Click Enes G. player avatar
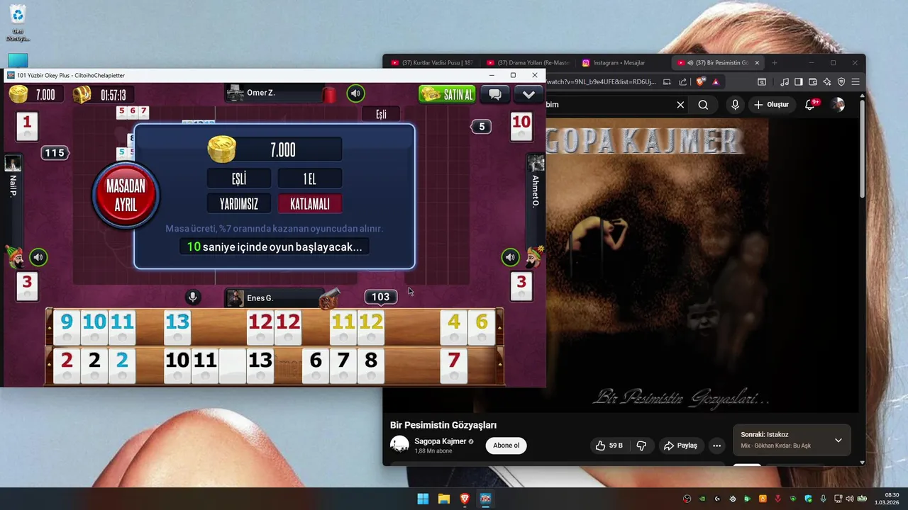Screen dimensions: 908x510 (x=236, y=298)
